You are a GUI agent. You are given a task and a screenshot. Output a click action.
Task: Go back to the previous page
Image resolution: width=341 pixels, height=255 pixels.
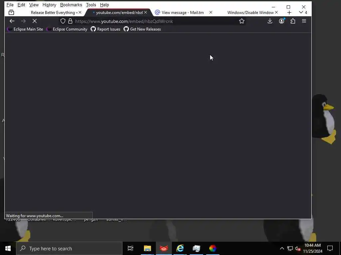12,21
